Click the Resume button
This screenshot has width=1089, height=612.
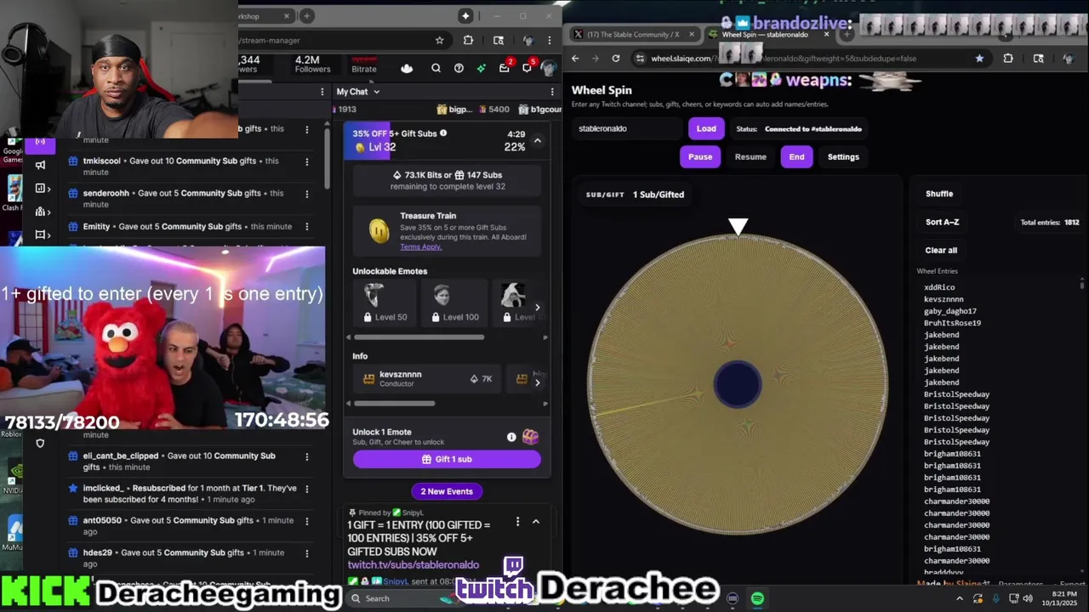(750, 156)
